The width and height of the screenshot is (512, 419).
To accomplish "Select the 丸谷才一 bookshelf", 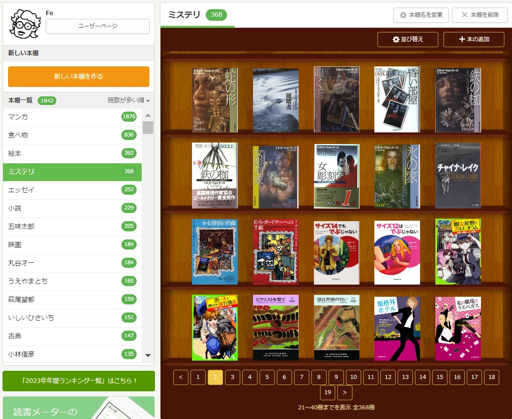I will point(73,263).
